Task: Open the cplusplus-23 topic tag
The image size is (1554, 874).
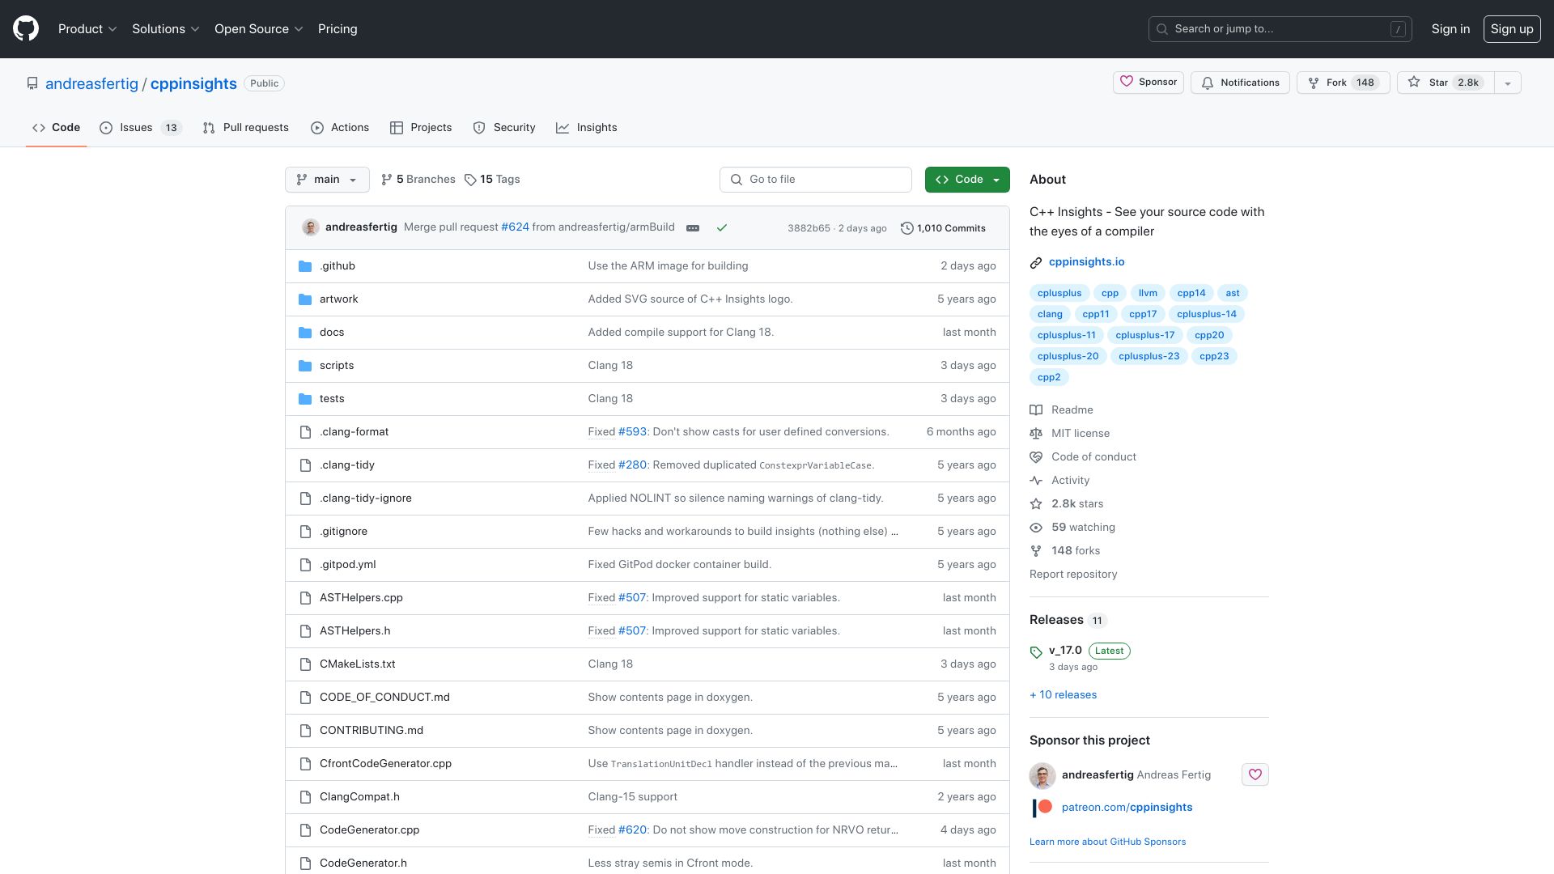Action: click(1149, 356)
